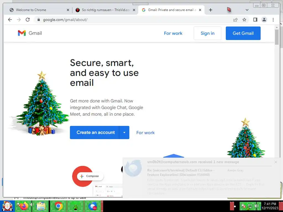Click the Gmail logo
This screenshot has width=283, height=212.
pyautogui.click(x=30, y=33)
